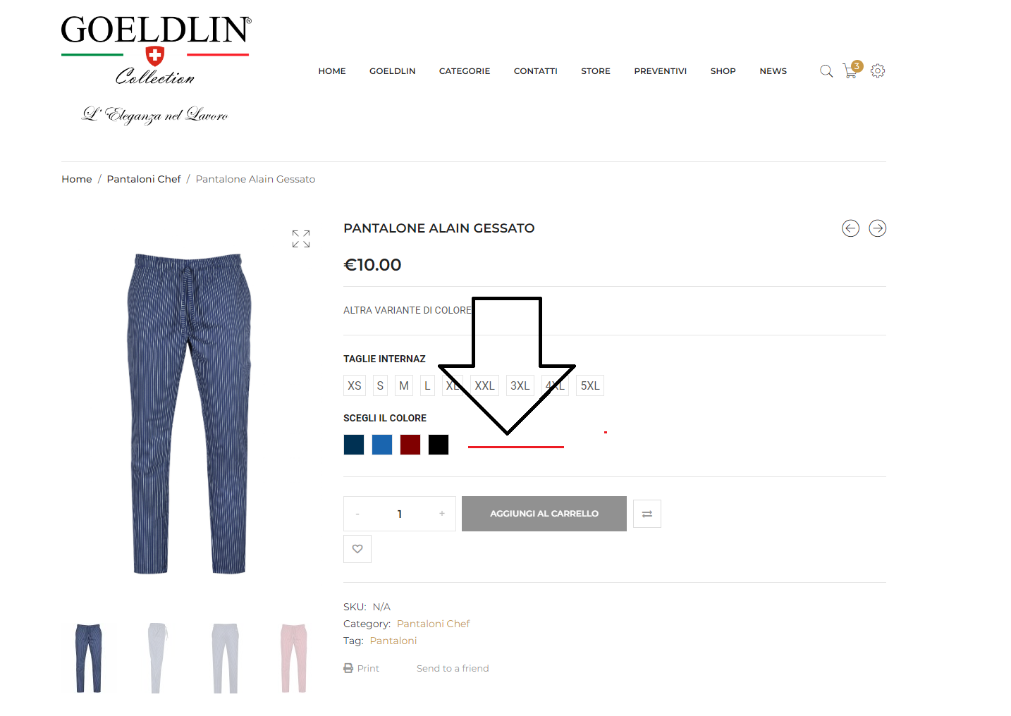Select size XS option
The width and height of the screenshot is (1011, 716).
coord(355,385)
